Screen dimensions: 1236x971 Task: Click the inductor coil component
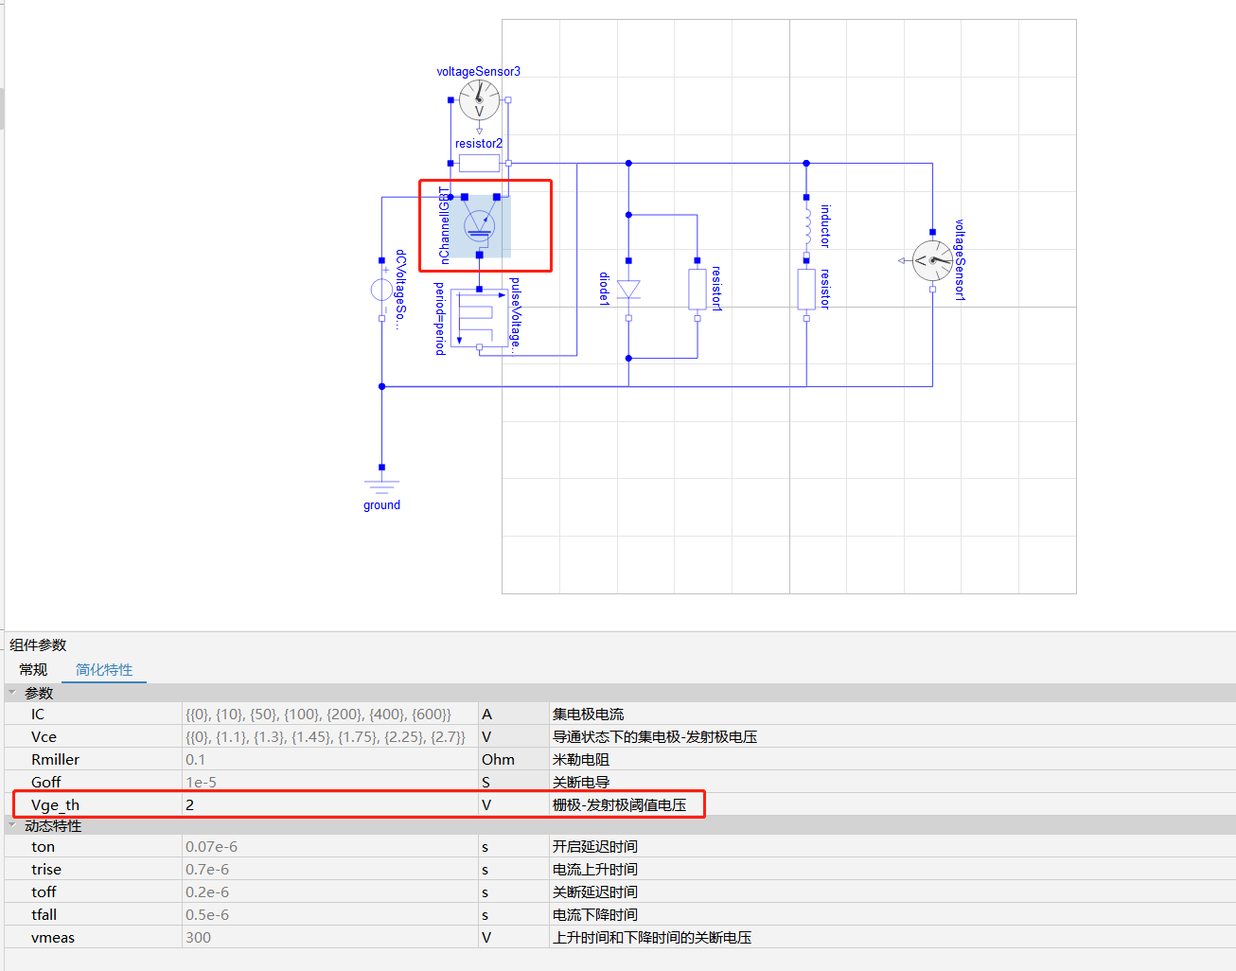807,226
